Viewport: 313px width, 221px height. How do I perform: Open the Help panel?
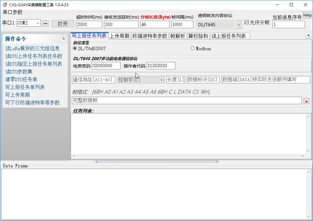[x=307, y=15]
